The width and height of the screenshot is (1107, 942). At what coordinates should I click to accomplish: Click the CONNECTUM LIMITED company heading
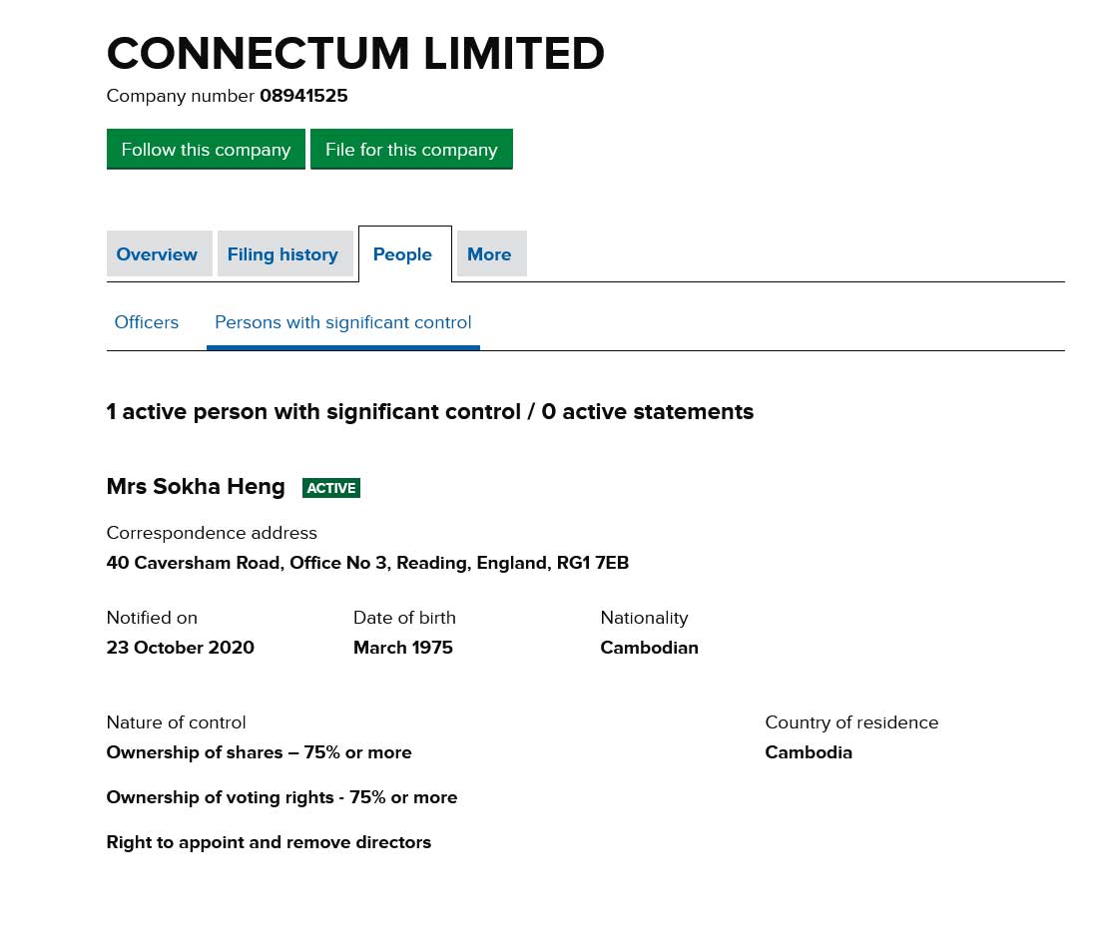tap(355, 54)
